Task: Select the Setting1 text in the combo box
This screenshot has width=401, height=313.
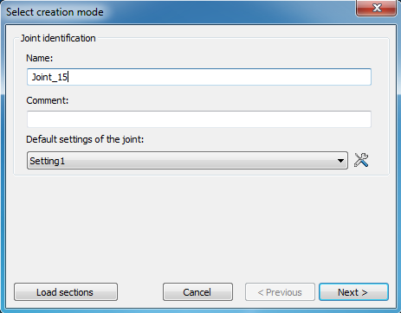Action: (48, 161)
